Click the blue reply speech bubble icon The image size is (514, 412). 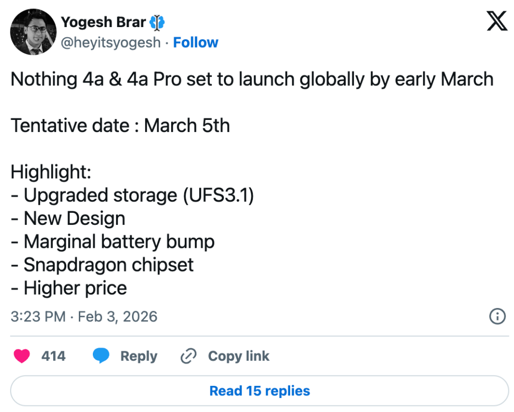click(101, 356)
